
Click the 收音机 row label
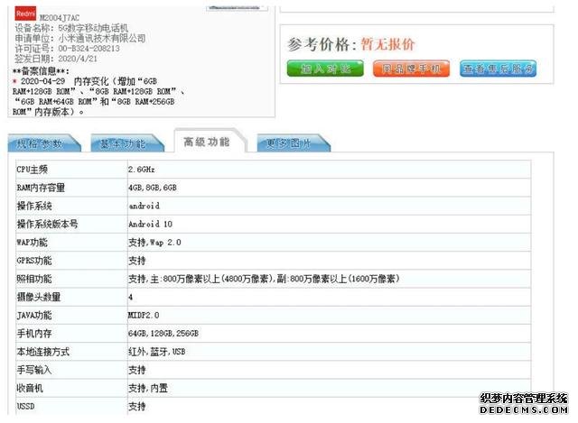pos(30,388)
